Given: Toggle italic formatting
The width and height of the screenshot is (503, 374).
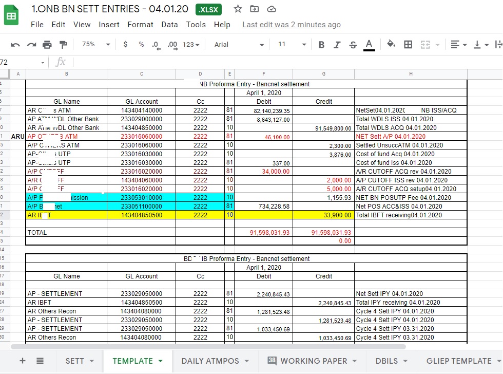Looking at the screenshot, I should coord(337,45).
